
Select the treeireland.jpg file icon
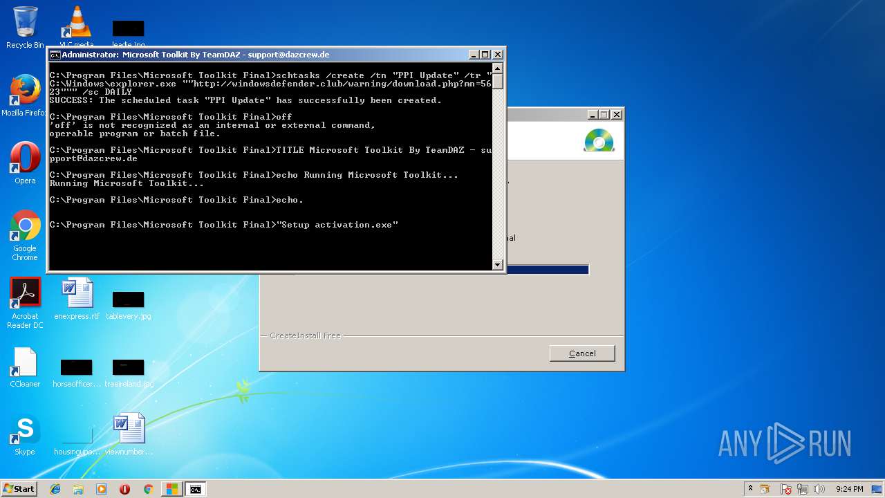click(129, 372)
